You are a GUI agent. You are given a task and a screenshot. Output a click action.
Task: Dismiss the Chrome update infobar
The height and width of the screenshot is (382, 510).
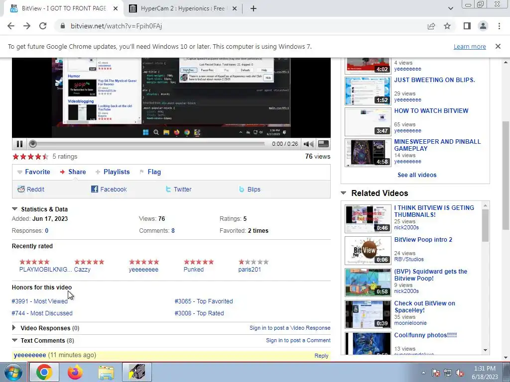tap(498, 46)
